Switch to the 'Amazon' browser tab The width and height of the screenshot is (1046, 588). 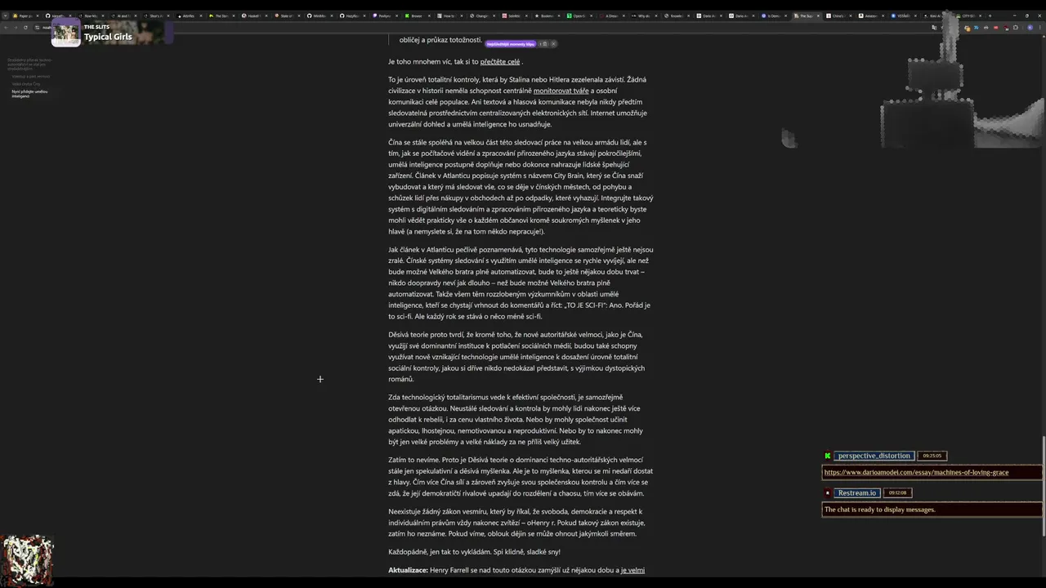coord(870,16)
